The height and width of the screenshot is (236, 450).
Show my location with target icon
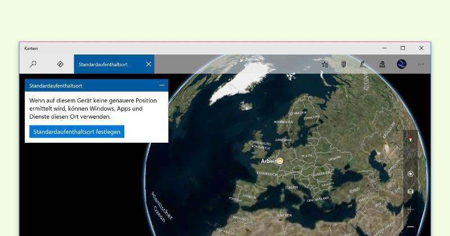point(411,174)
